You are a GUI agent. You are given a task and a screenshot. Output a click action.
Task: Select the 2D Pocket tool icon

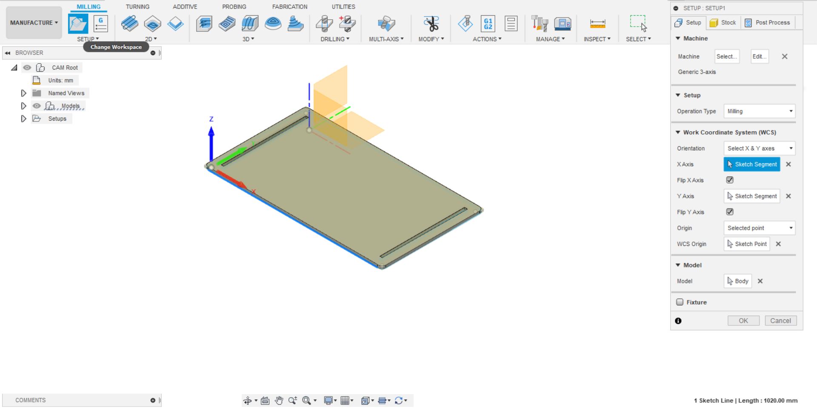tap(152, 24)
